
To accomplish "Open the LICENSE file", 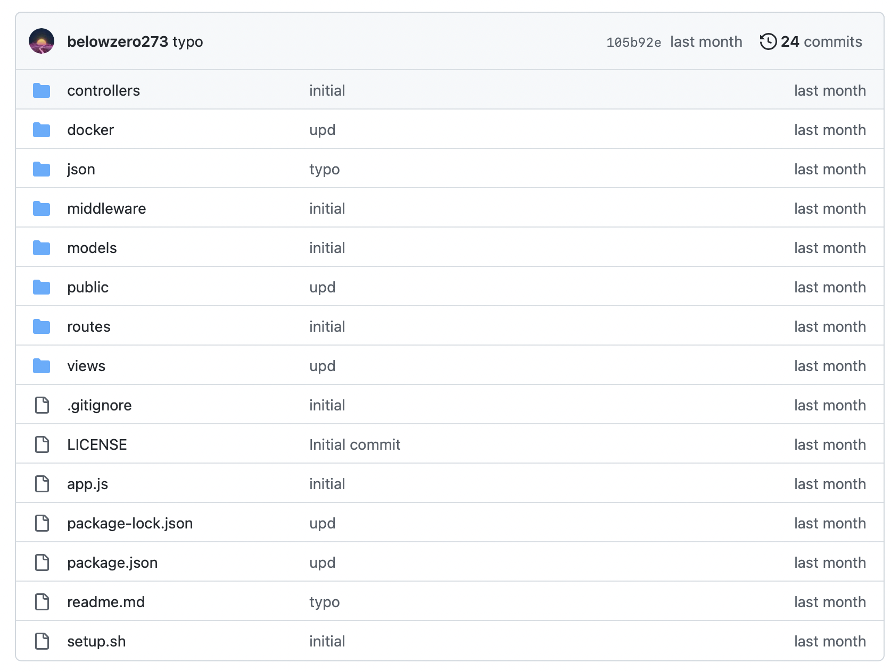I will [x=97, y=444].
